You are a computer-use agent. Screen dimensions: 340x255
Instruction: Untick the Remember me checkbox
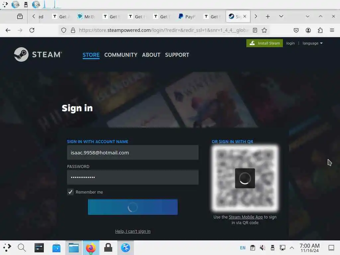pos(70,192)
